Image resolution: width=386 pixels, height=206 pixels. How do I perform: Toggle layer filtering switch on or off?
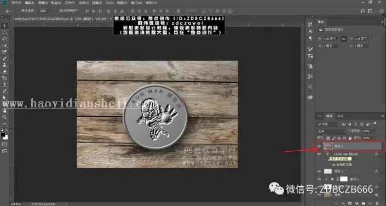[x=375, y=123]
